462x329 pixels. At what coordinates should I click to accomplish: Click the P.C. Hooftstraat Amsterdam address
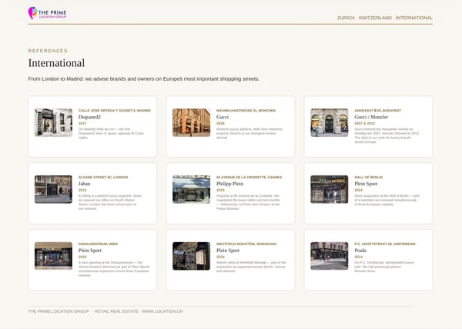(x=385, y=244)
